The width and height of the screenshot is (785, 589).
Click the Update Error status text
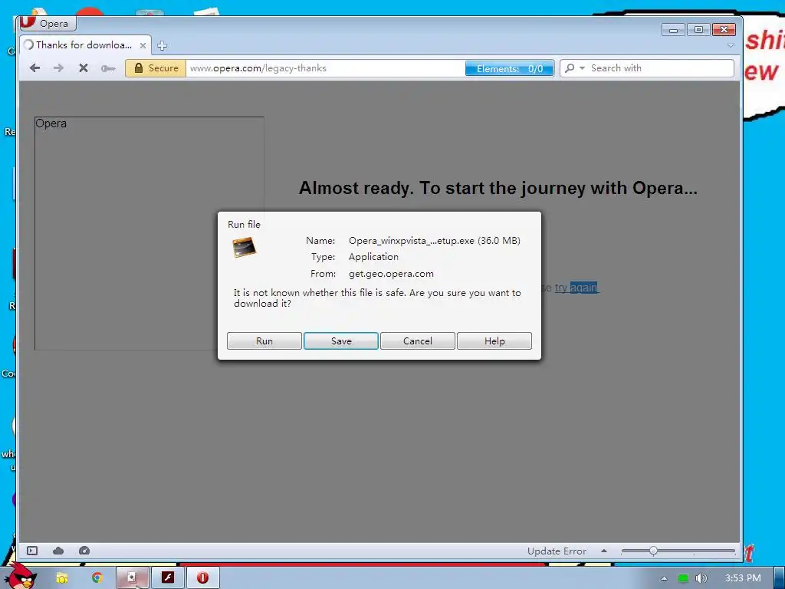tap(557, 551)
